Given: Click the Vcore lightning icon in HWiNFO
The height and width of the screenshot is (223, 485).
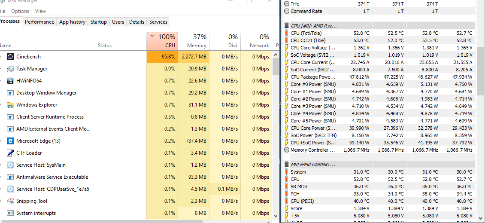Looking at the screenshot, I should [x=286, y=208].
